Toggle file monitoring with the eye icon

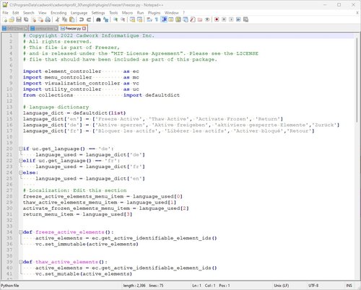point(207,19)
